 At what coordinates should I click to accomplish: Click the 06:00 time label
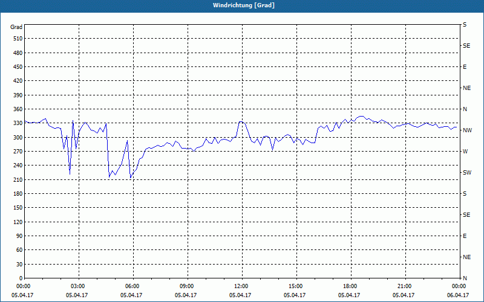[x=133, y=286]
